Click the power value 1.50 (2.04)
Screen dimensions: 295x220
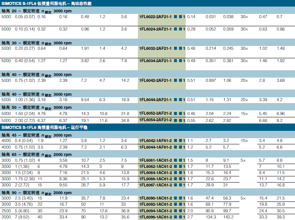tap(25, 113)
